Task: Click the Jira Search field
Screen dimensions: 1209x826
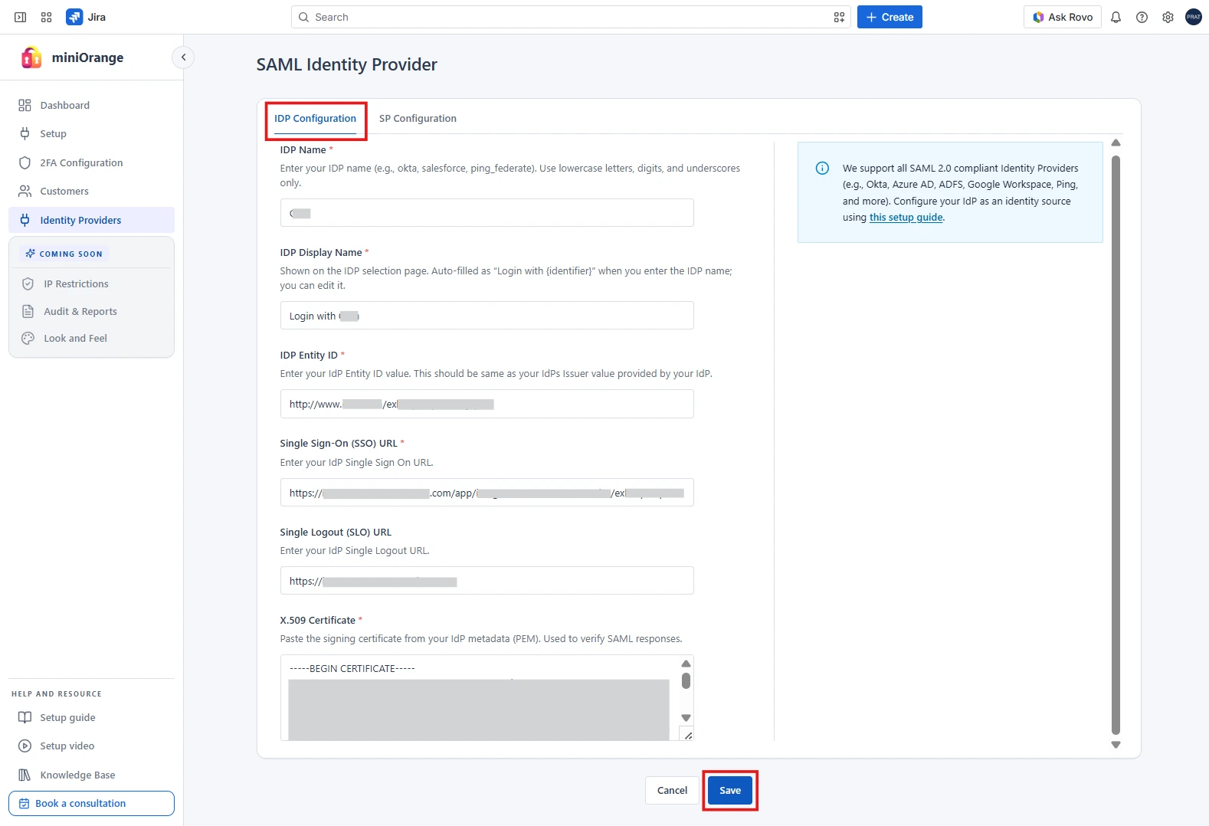Action: [x=571, y=17]
